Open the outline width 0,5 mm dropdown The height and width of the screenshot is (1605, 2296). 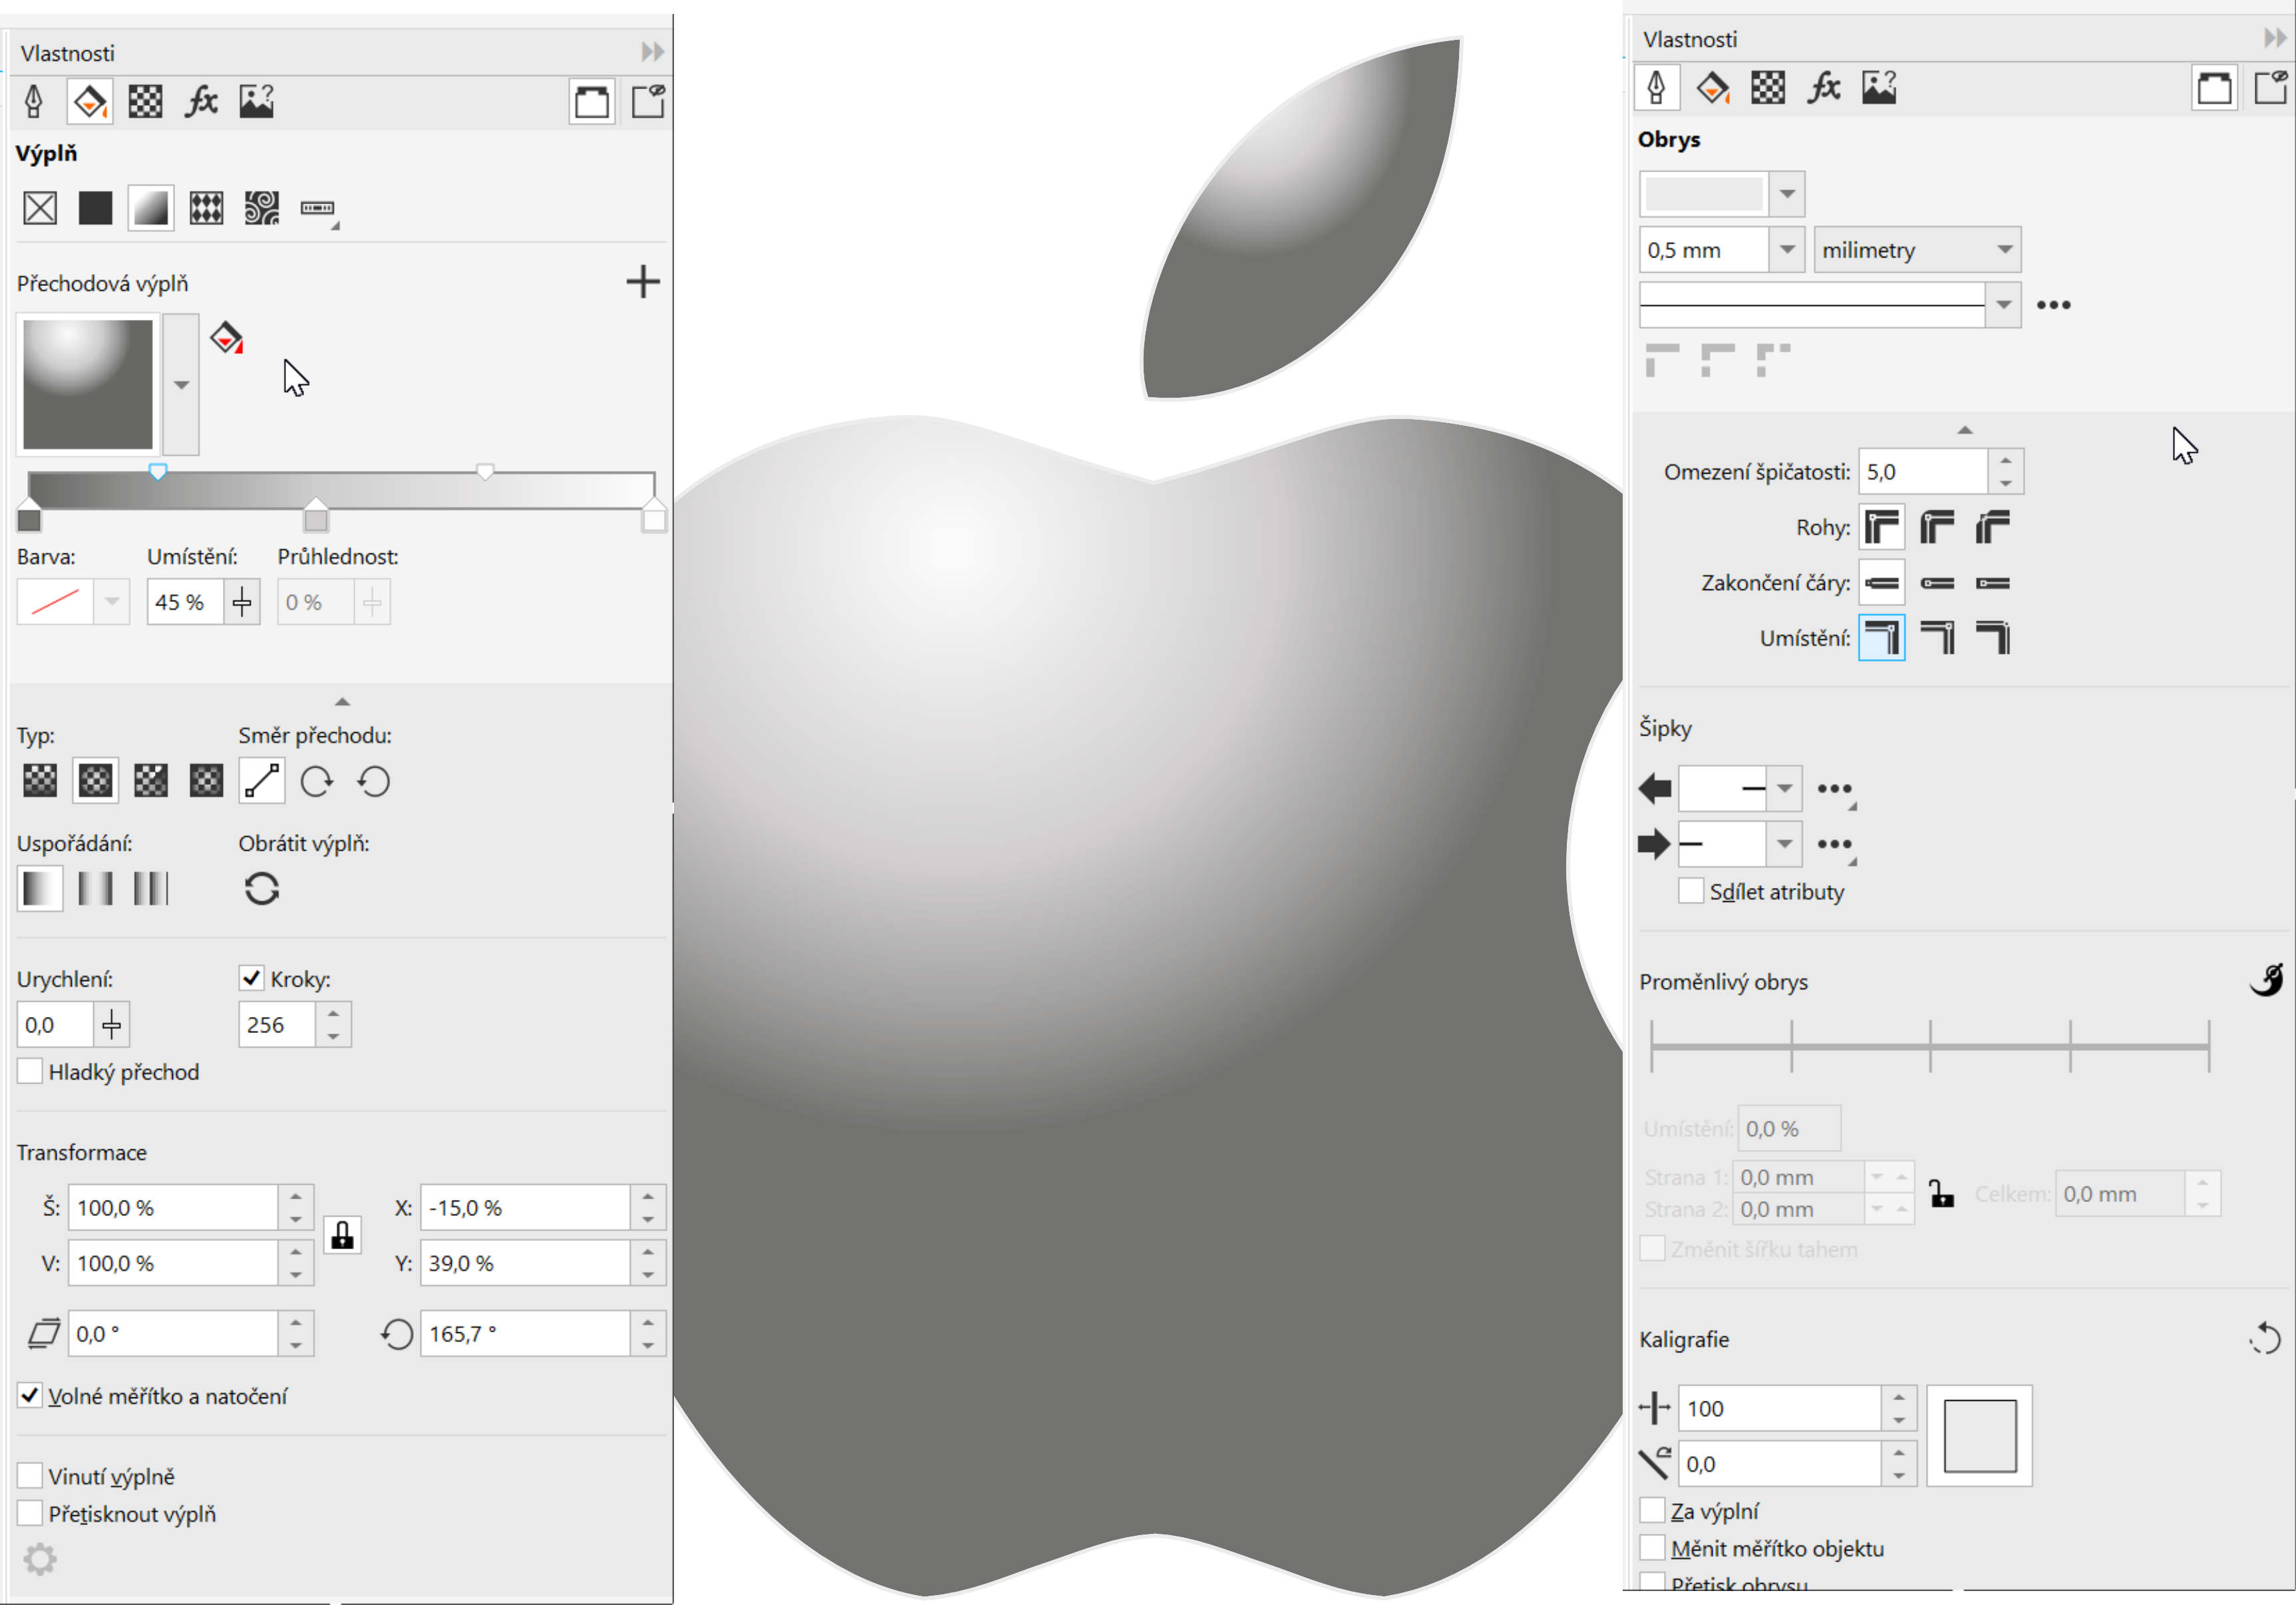coord(1786,250)
